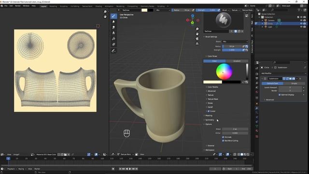Open the Texture properties checker tab icon
The height and width of the screenshot is (174, 309).
point(257,136)
